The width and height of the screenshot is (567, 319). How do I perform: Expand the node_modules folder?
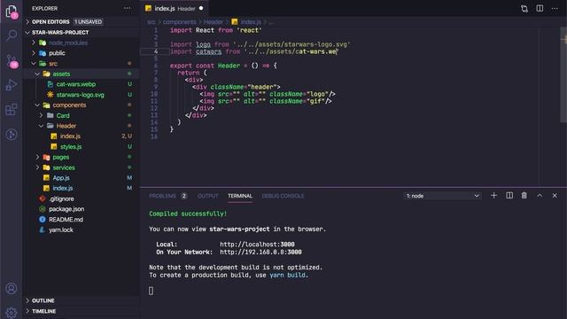pos(68,43)
